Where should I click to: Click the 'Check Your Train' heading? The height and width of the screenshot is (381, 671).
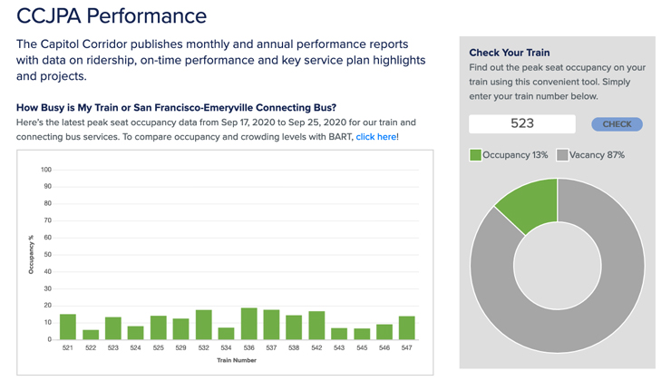[510, 53]
